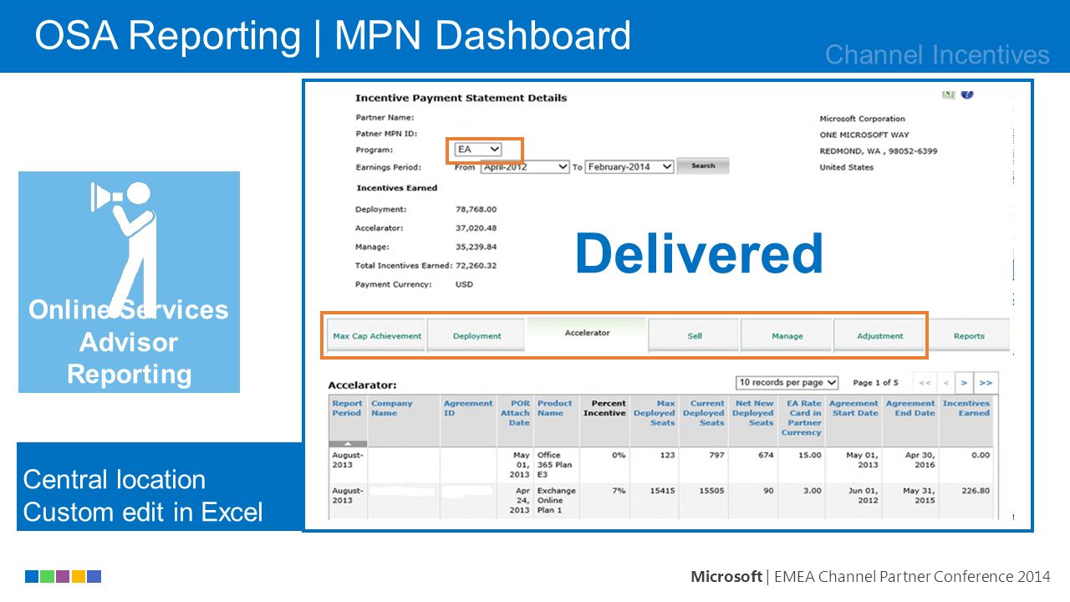The image size is (1070, 602).
Task: Open the From period dropdown April-2012
Action: pyautogui.click(x=525, y=166)
